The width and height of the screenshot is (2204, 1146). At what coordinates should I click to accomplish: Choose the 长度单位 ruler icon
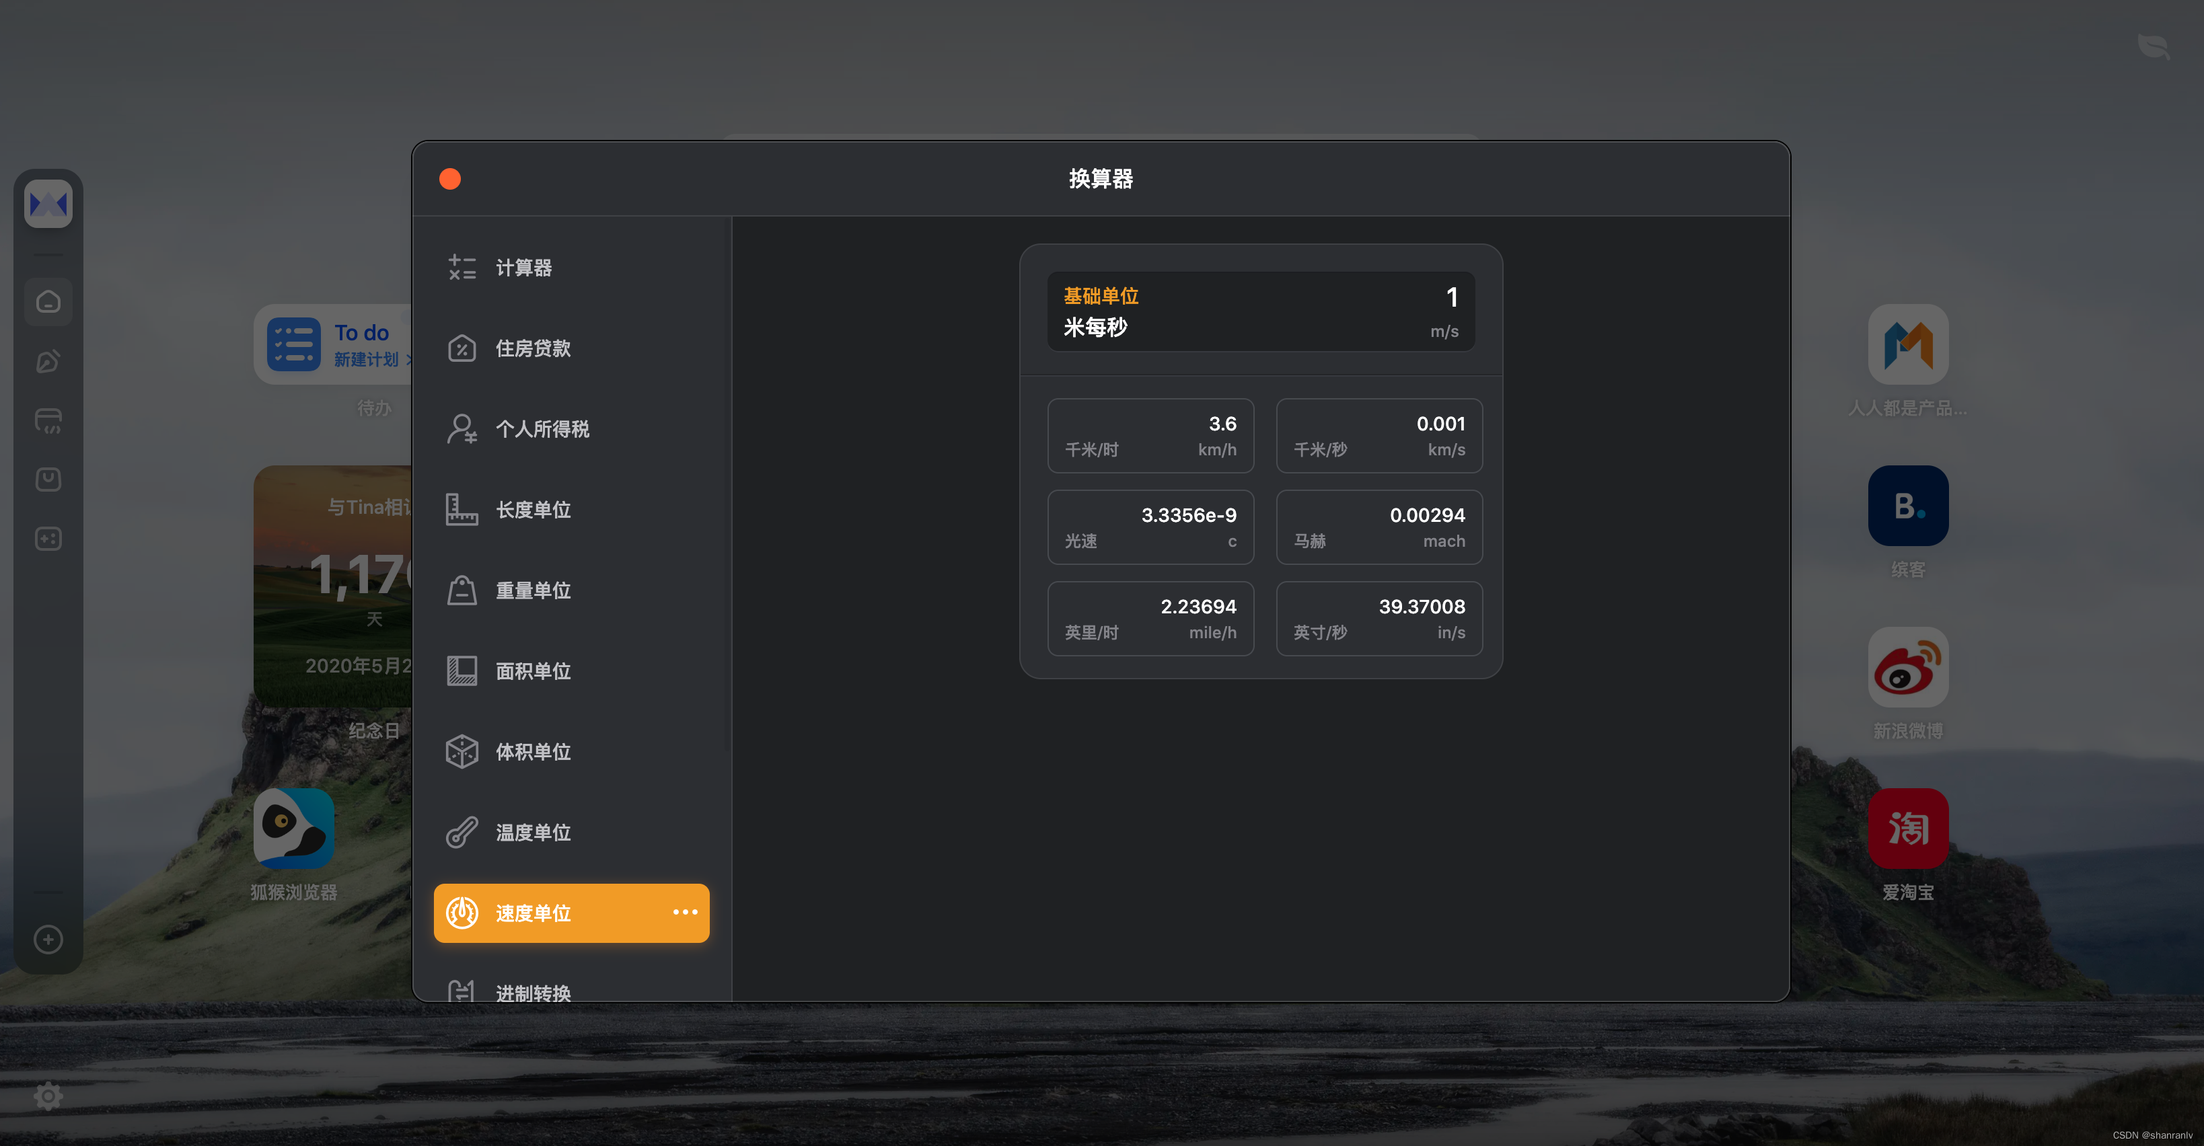[462, 510]
